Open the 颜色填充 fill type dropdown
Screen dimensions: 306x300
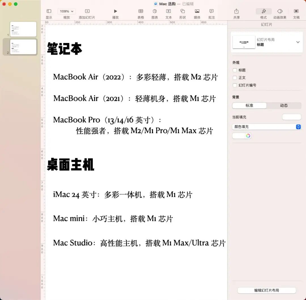[266, 127]
